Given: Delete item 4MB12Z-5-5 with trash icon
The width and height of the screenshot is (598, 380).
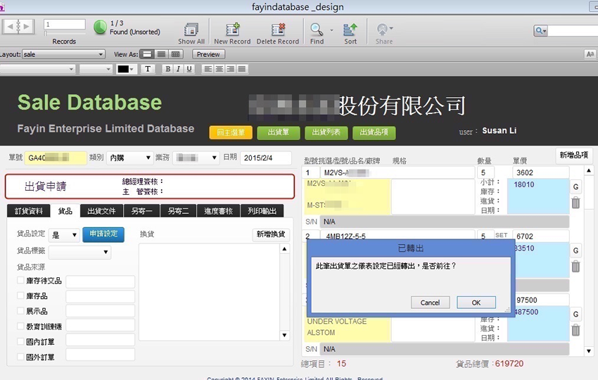Looking at the screenshot, I should coord(576,266).
